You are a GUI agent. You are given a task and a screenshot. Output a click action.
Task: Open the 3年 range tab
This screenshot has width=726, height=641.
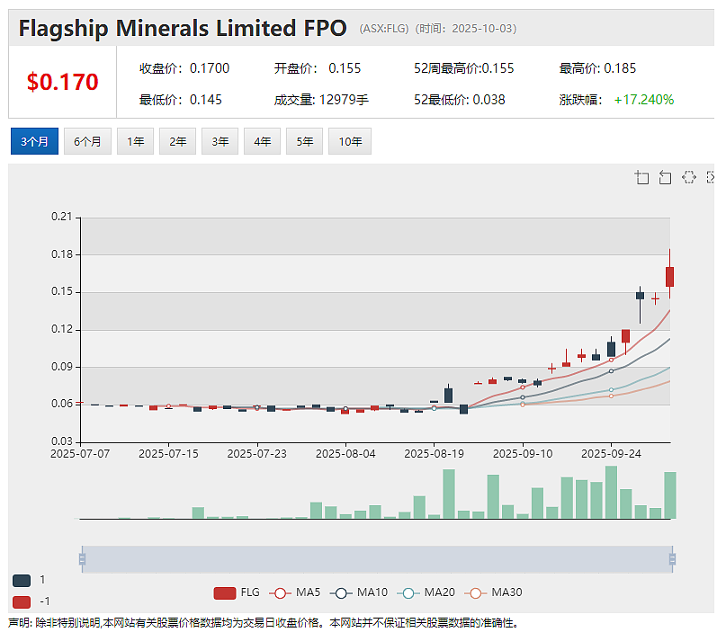[x=220, y=141]
